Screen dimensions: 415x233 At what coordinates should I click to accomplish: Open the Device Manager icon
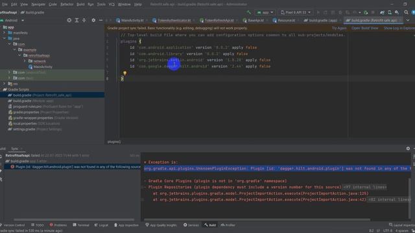tap(390, 12)
